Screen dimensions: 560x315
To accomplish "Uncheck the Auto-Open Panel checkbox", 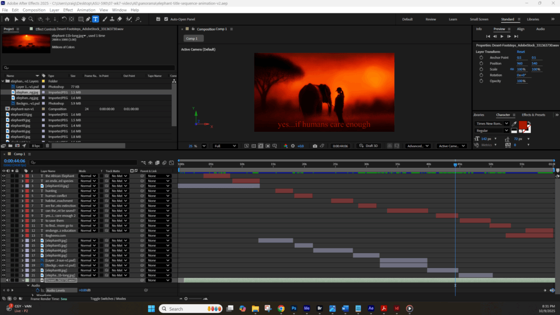I will click(x=166, y=19).
